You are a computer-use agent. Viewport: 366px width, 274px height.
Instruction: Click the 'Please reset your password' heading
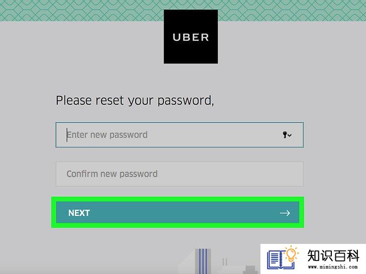pyautogui.click(x=135, y=101)
